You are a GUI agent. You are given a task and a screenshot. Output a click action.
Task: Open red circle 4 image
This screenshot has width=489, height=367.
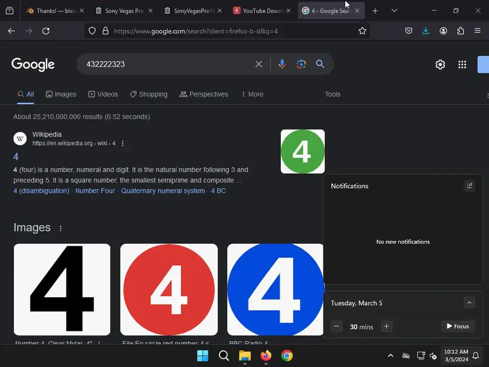169,290
